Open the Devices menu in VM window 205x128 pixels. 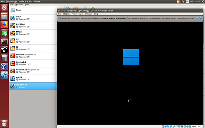89,14
